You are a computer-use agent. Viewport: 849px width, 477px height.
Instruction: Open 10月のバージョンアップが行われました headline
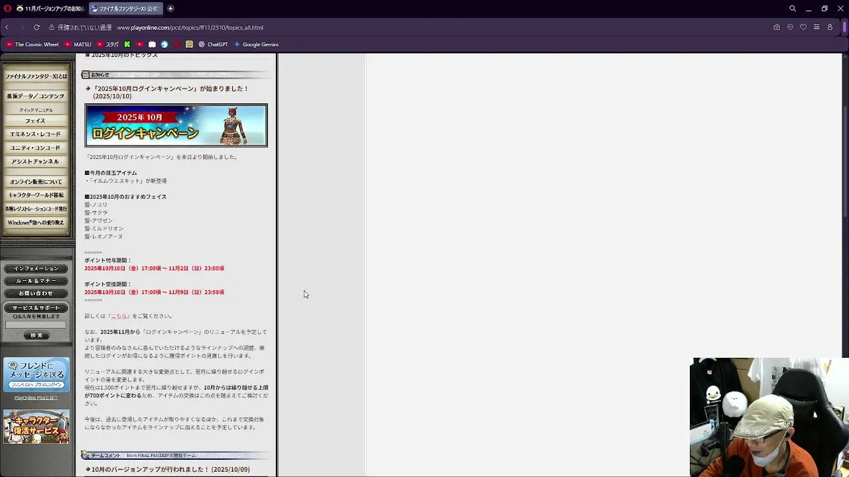pyautogui.click(x=170, y=470)
